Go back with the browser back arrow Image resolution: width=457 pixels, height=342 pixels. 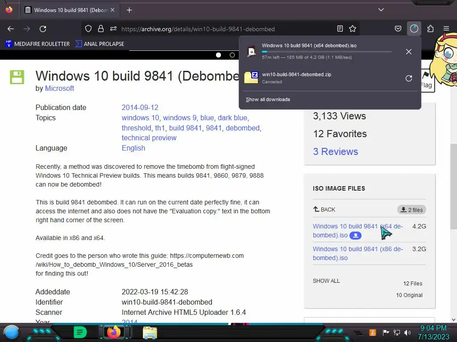coord(11,29)
